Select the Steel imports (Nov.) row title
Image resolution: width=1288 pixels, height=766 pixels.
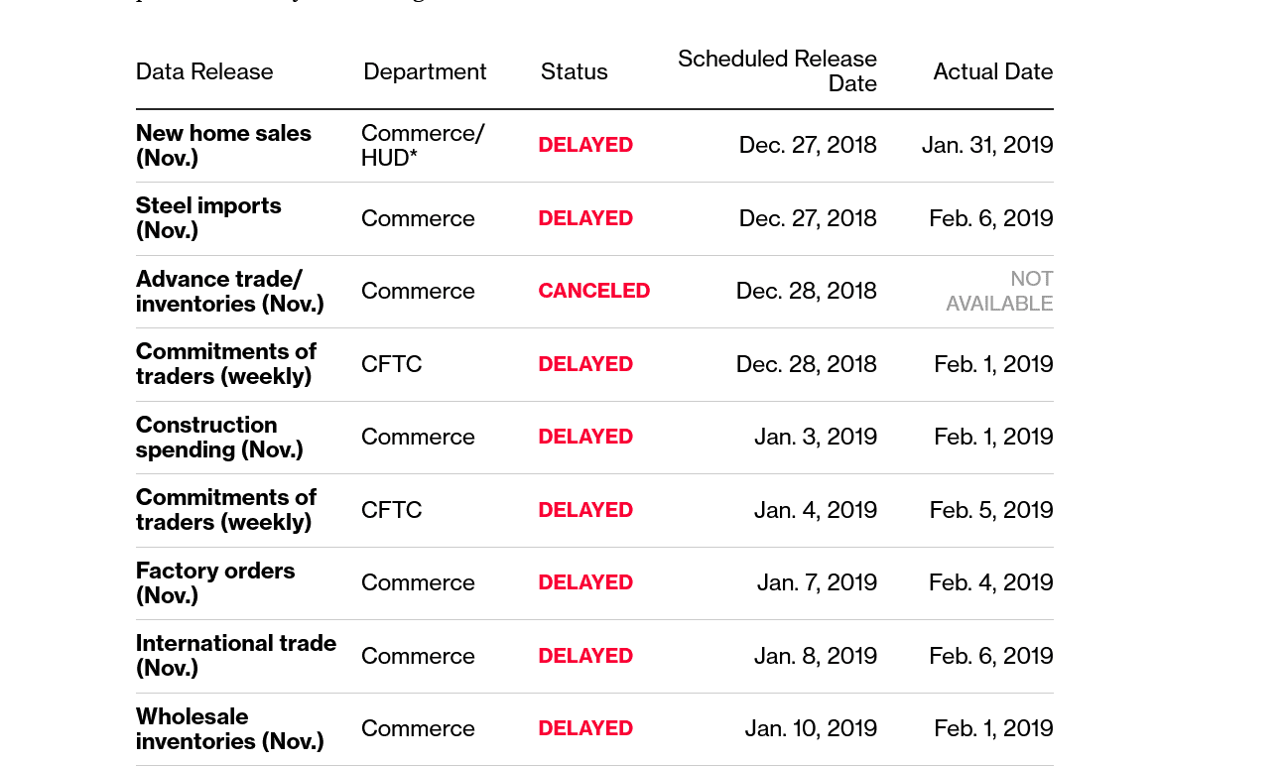pyautogui.click(x=208, y=218)
